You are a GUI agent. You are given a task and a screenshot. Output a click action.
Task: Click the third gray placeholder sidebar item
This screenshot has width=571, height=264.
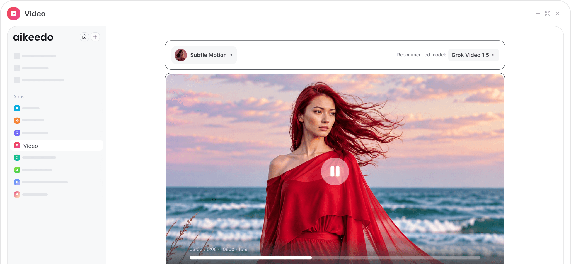tap(39, 80)
